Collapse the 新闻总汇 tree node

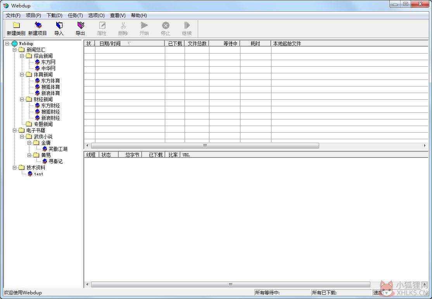tap(15, 50)
